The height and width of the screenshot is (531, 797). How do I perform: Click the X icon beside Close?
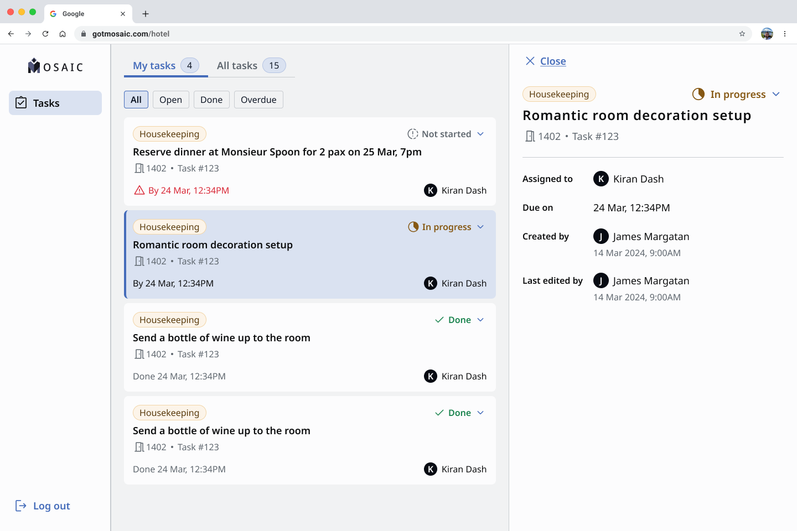point(530,61)
